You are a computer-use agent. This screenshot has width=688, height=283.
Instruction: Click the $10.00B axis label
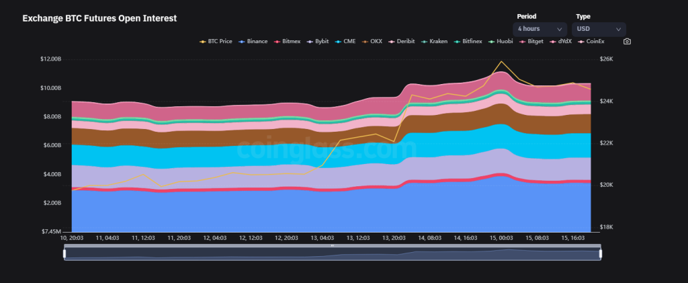[51, 88]
